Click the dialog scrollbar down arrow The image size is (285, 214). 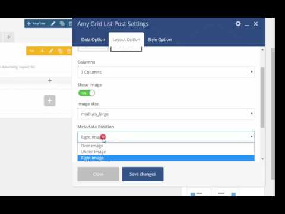click(262, 159)
